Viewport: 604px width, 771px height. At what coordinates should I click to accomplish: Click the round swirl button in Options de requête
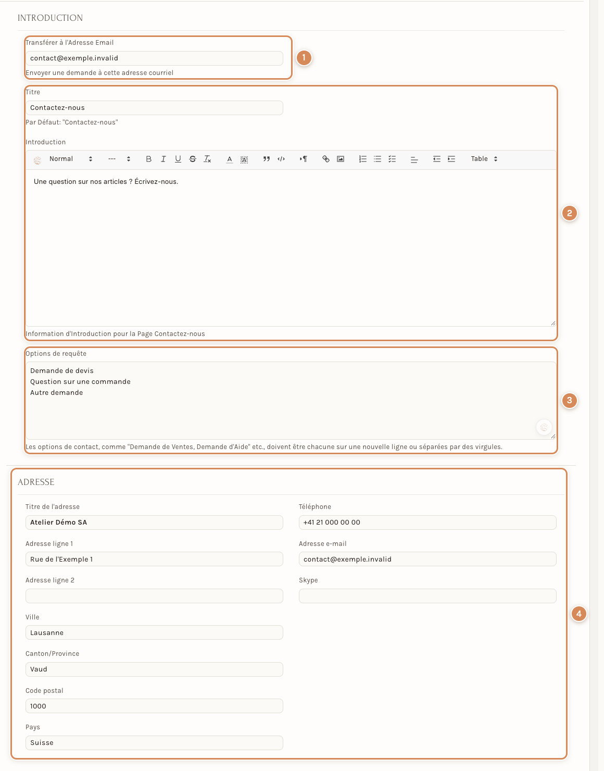coord(544,427)
